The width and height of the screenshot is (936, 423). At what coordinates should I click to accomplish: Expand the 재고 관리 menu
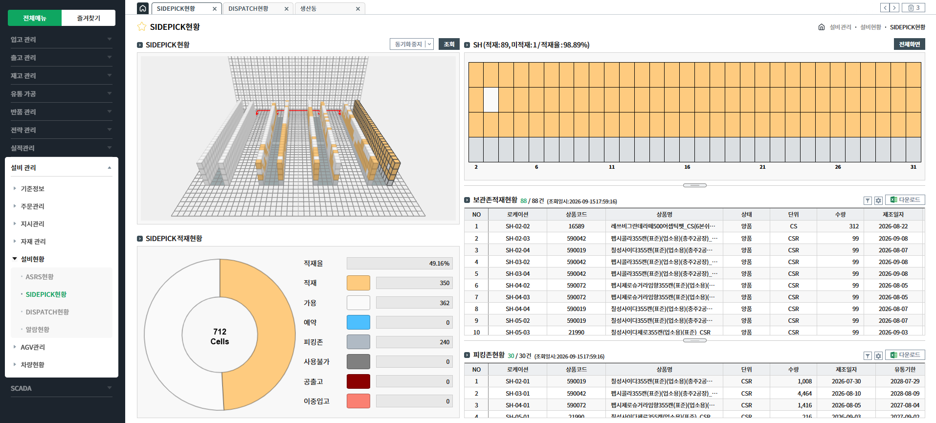point(62,75)
